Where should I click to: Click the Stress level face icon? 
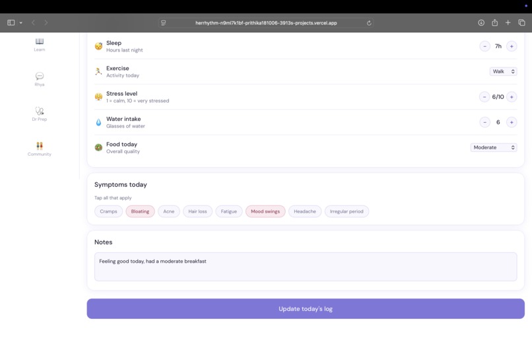98,97
